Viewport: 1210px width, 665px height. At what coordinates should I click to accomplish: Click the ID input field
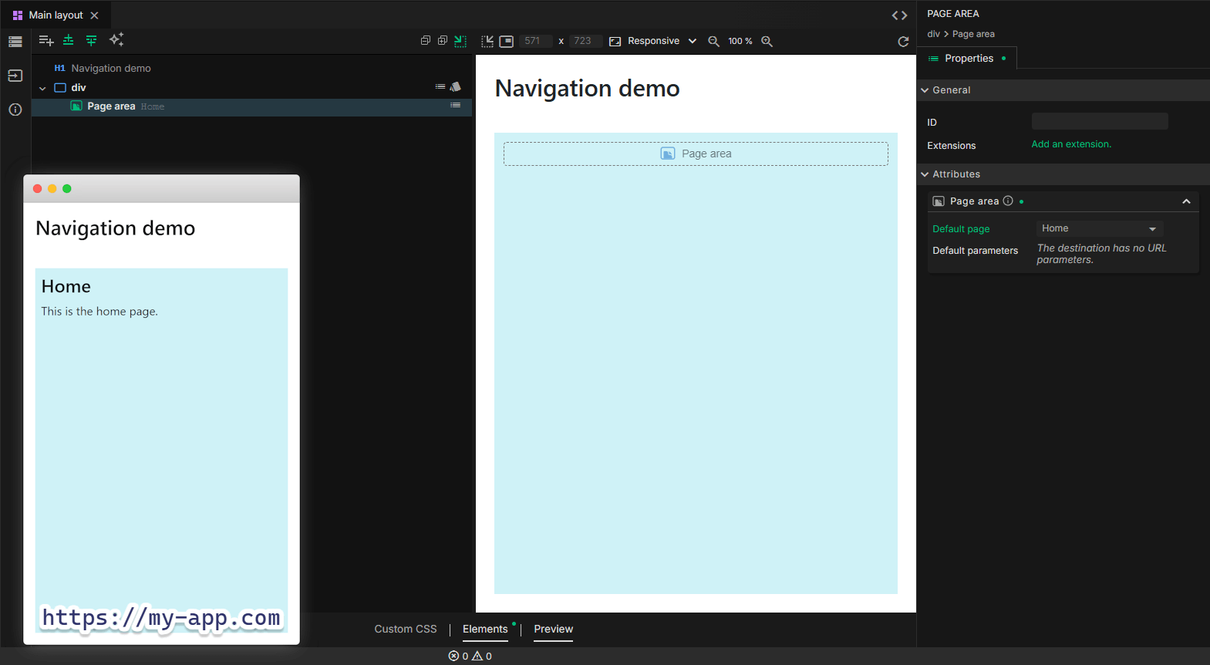1099,122
